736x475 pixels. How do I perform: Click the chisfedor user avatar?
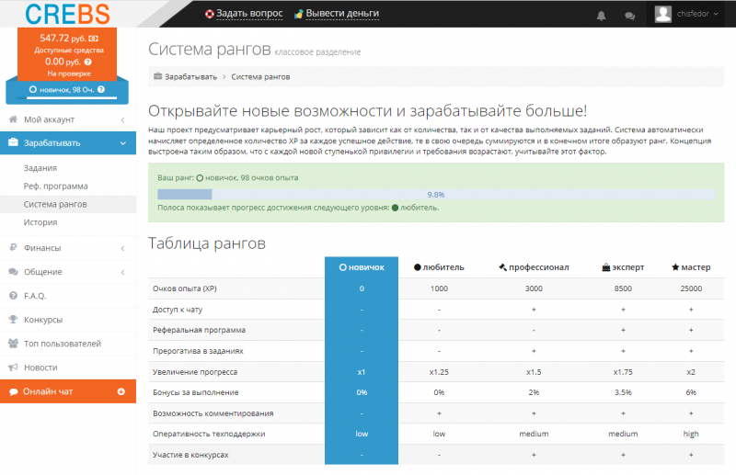662,14
